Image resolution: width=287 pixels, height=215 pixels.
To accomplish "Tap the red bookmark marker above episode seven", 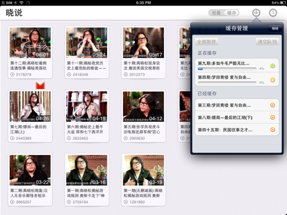I will (40, 85).
